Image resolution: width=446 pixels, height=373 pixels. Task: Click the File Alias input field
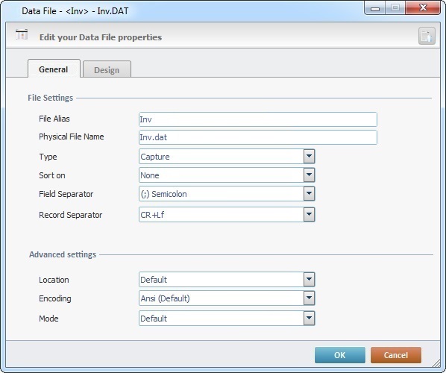[258, 119]
